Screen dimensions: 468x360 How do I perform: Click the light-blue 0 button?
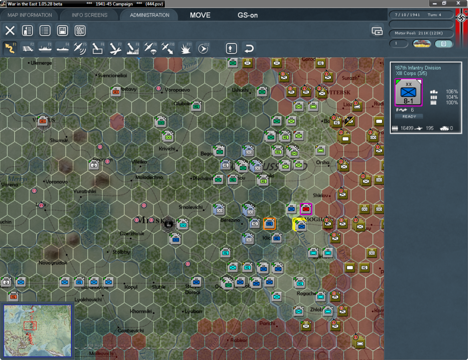click(443, 43)
